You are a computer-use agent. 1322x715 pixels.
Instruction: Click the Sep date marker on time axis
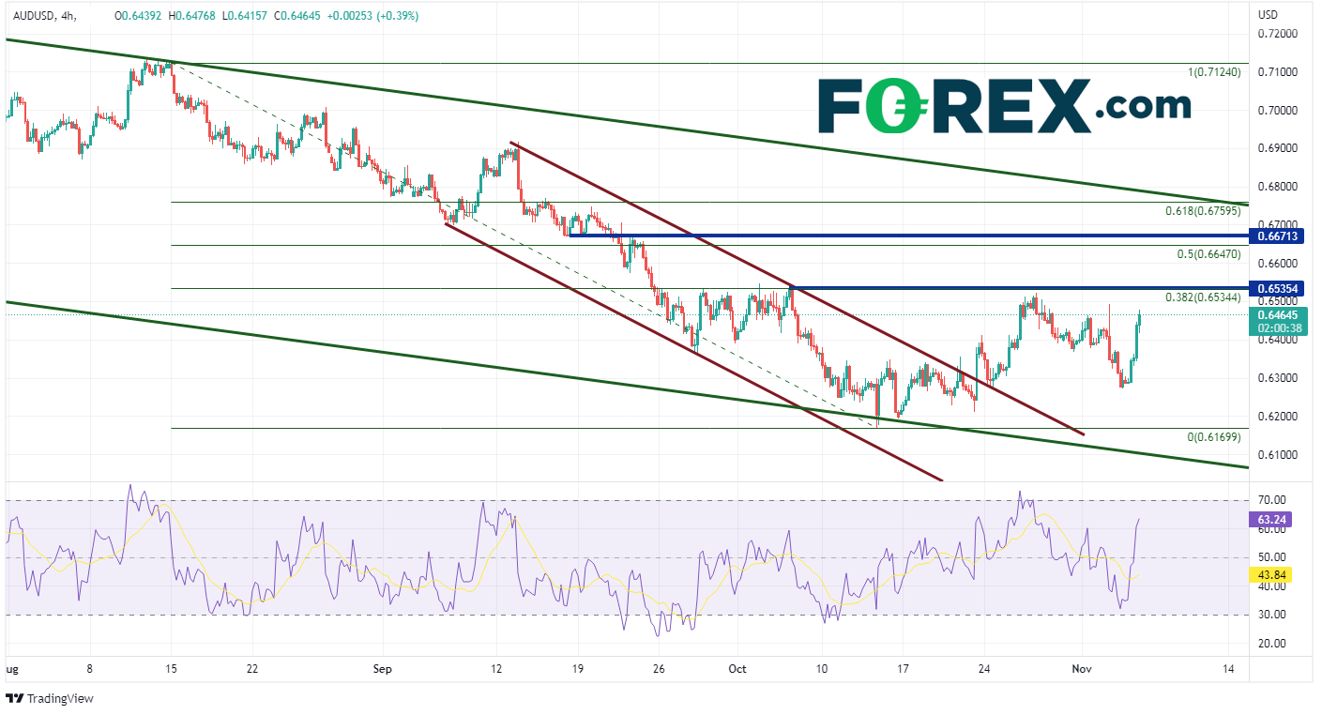[x=381, y=669]
